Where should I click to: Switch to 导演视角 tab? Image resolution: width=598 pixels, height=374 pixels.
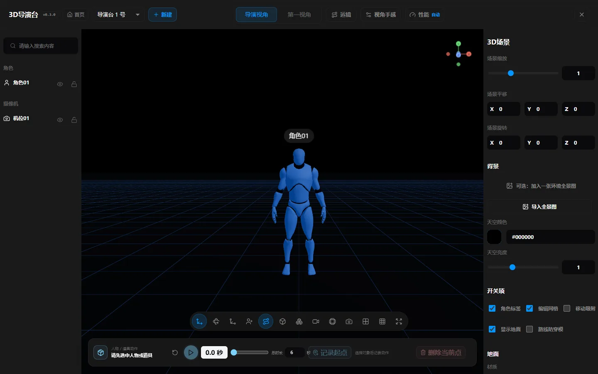click(x=256, y=15)
